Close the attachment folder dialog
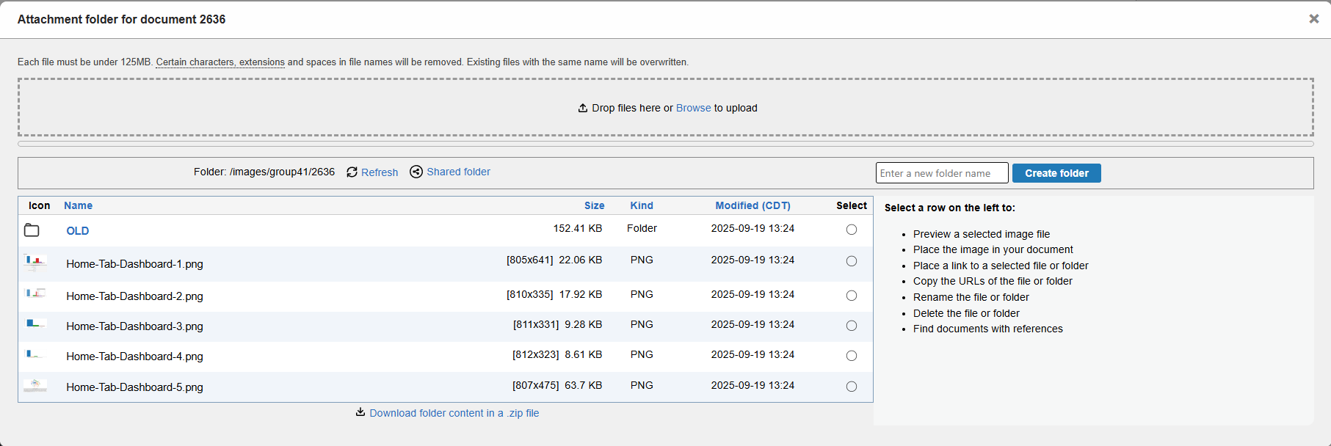Viewport: 1331px width, 446px height. click(1313, 19)
